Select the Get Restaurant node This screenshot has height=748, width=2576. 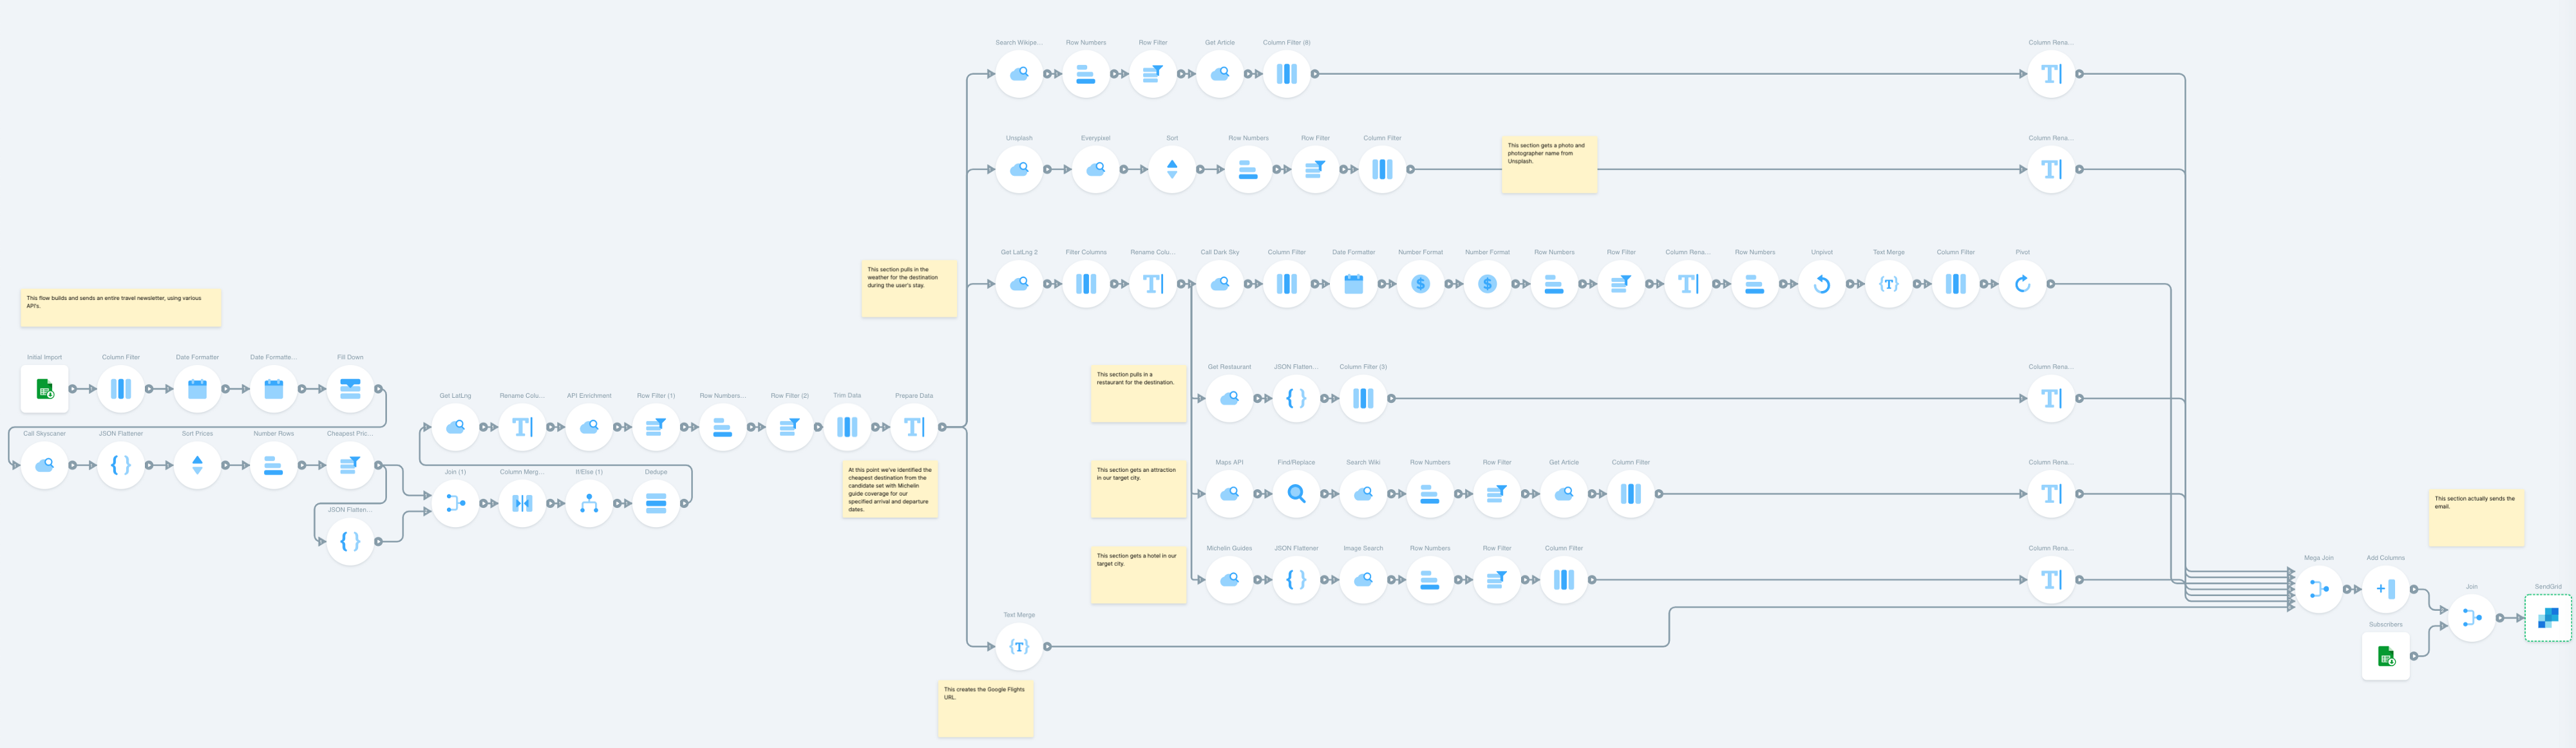(x=1229, y=398)
